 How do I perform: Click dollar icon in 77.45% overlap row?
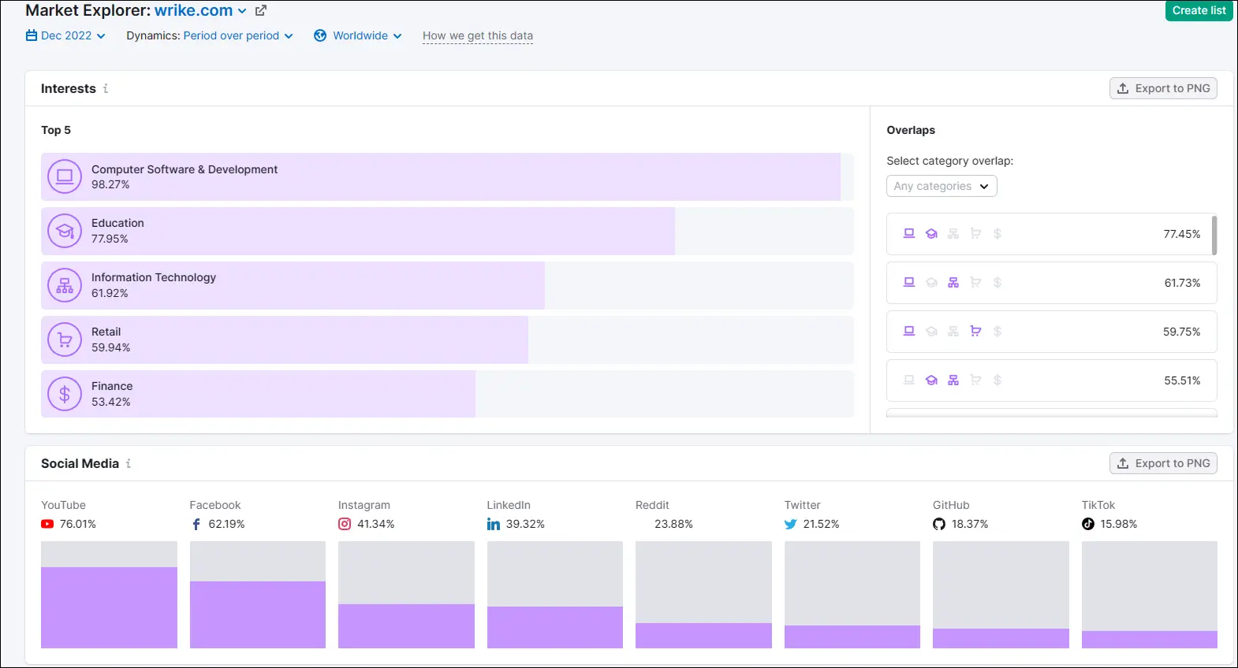coord(997,234)
